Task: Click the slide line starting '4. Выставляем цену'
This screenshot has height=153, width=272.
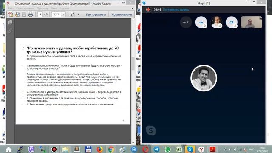Action: click(x=71, y=105)
